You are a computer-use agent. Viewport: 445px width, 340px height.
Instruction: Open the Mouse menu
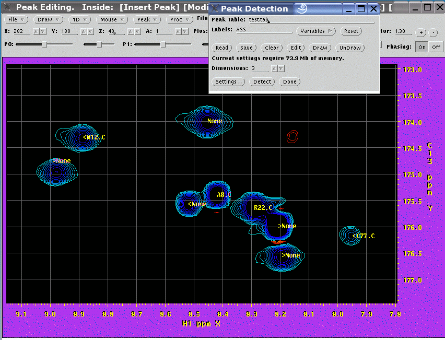pos(112,19)
